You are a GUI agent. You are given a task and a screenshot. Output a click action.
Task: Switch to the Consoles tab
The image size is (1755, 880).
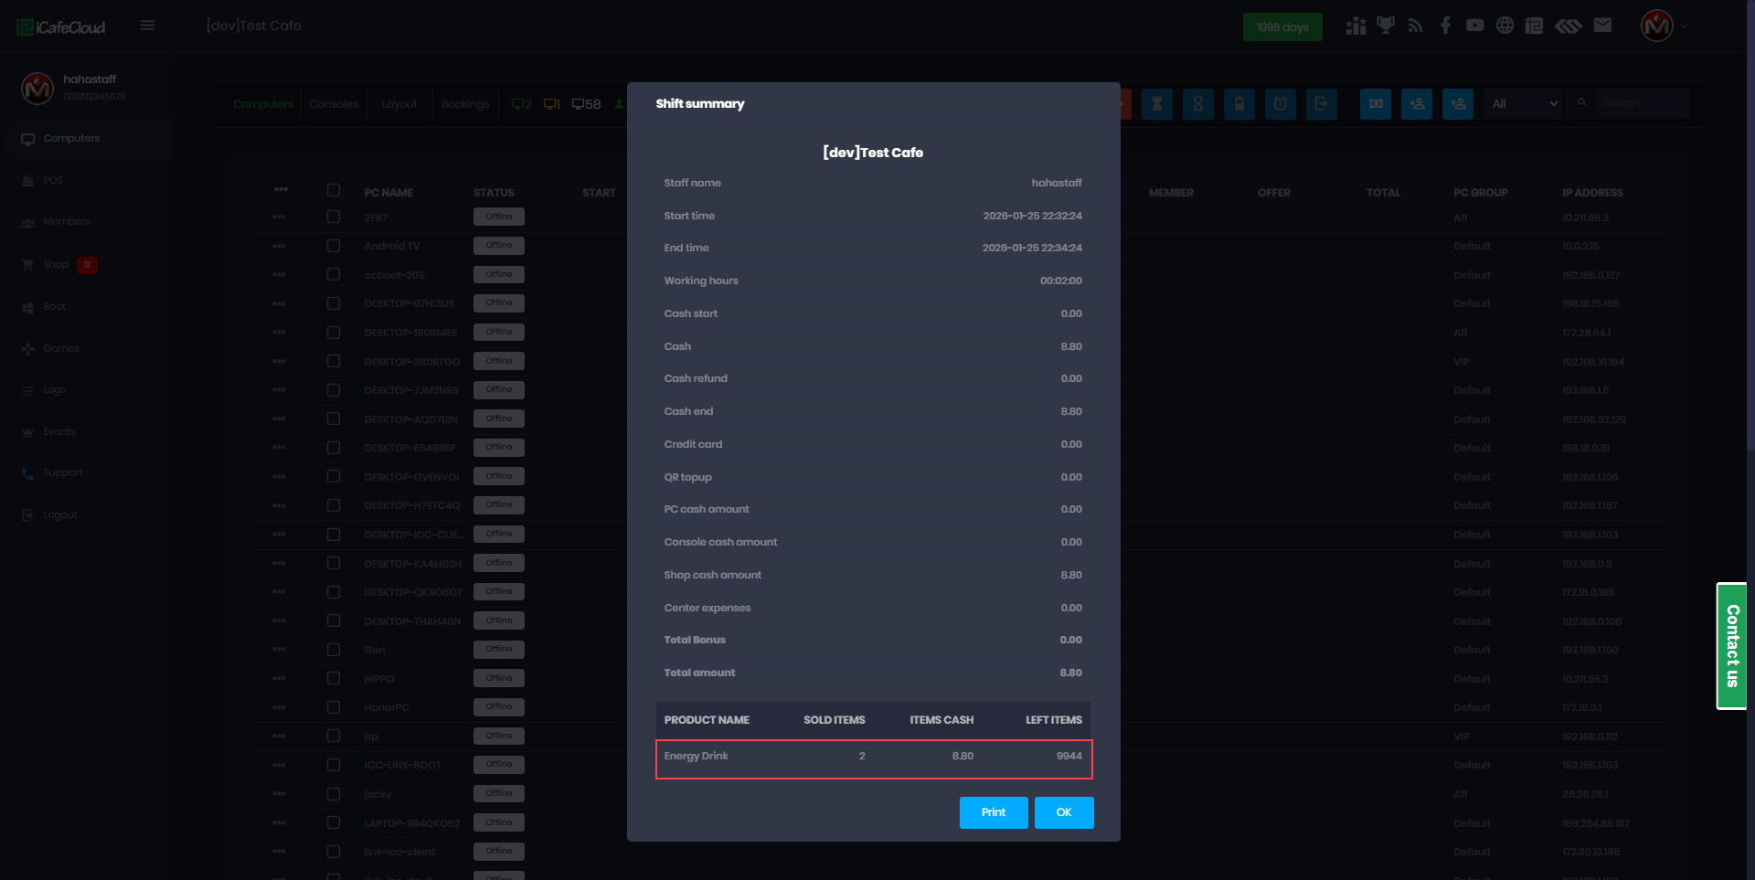[x=334, y=104]
